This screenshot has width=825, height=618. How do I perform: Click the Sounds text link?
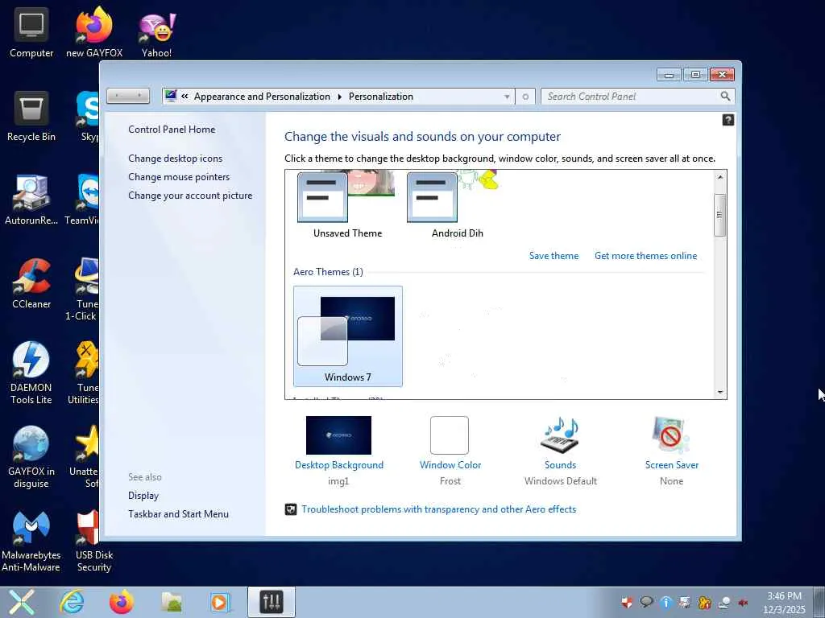(x=561, y=465)
